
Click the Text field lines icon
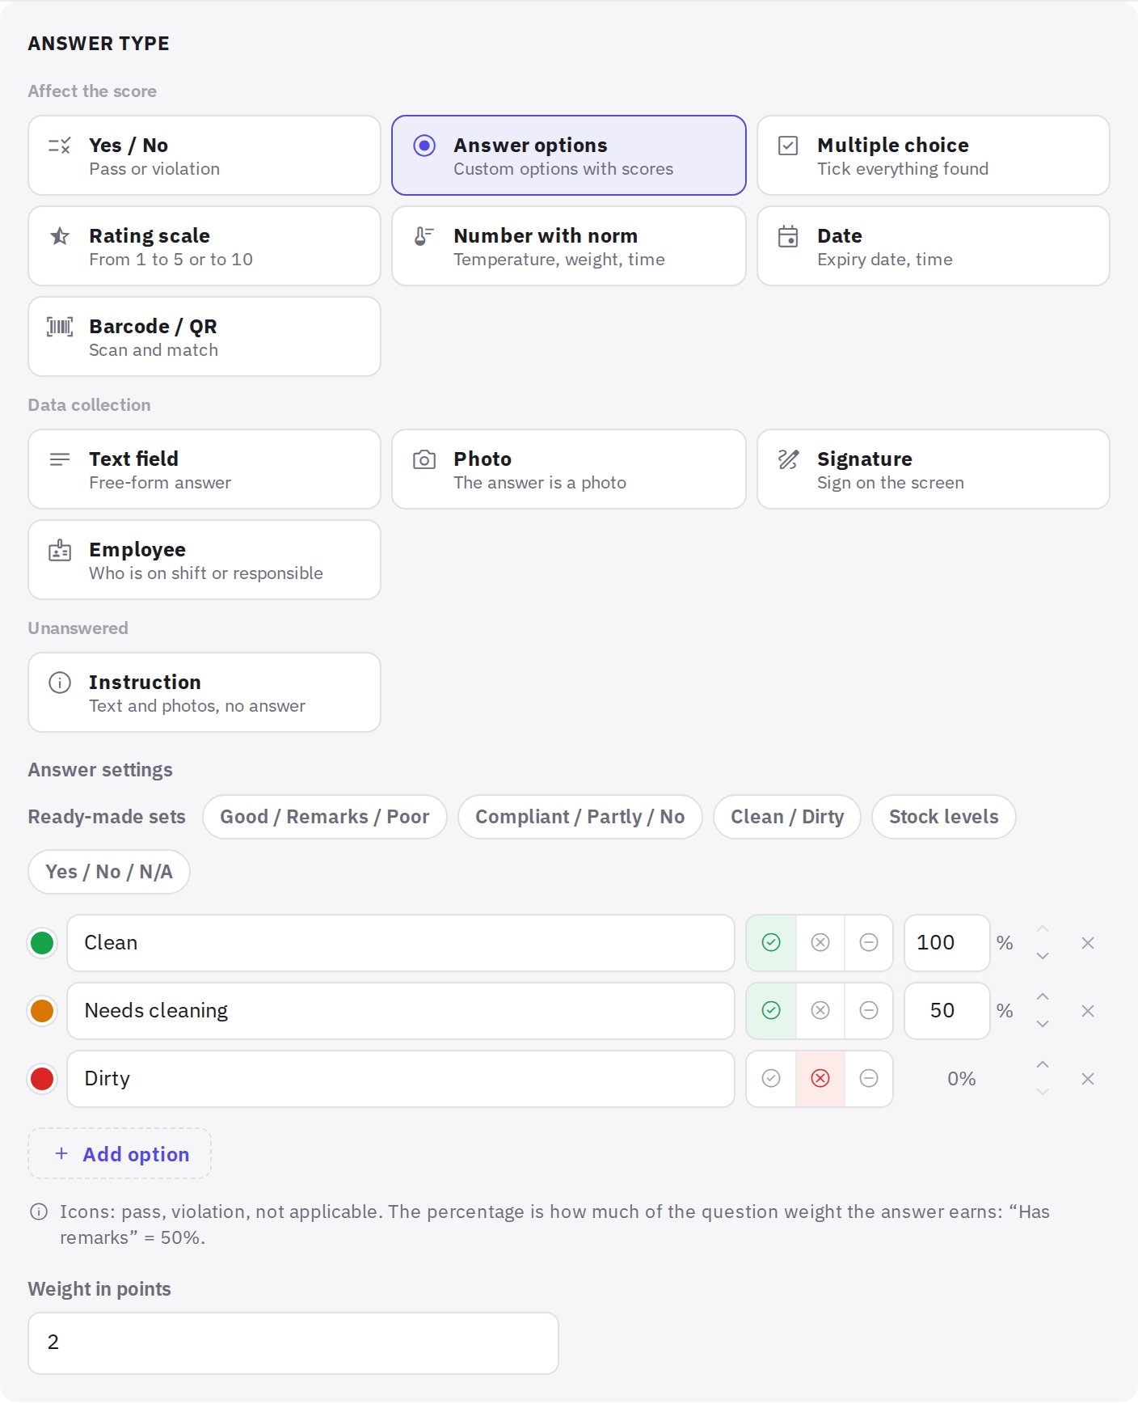point(60,459)
